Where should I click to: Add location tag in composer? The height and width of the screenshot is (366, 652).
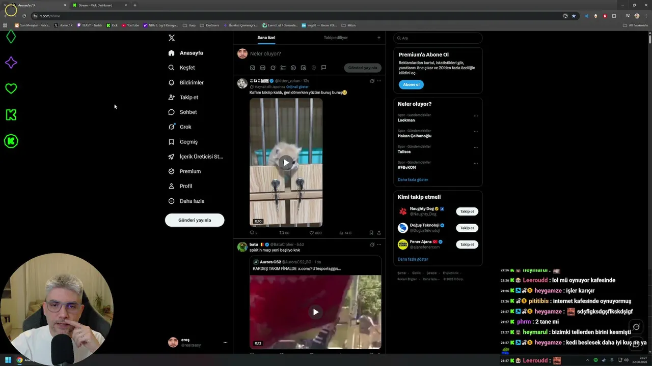(314, 68)
